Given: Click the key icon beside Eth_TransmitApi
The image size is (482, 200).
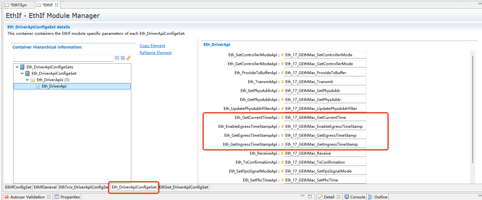Looking at the screenshot, I should (x=282, y=81).
